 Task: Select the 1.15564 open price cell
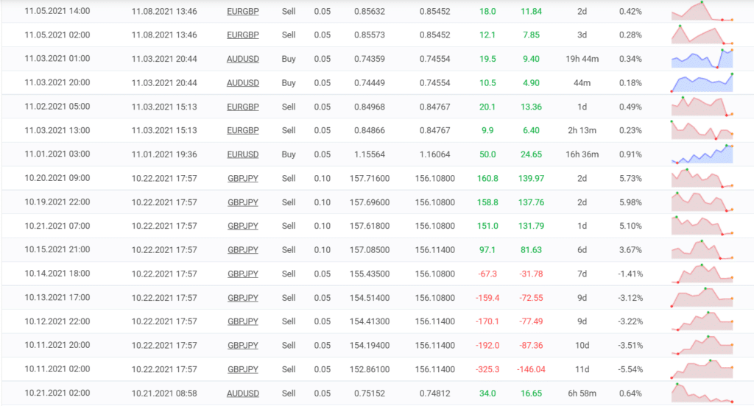[371, 154]
